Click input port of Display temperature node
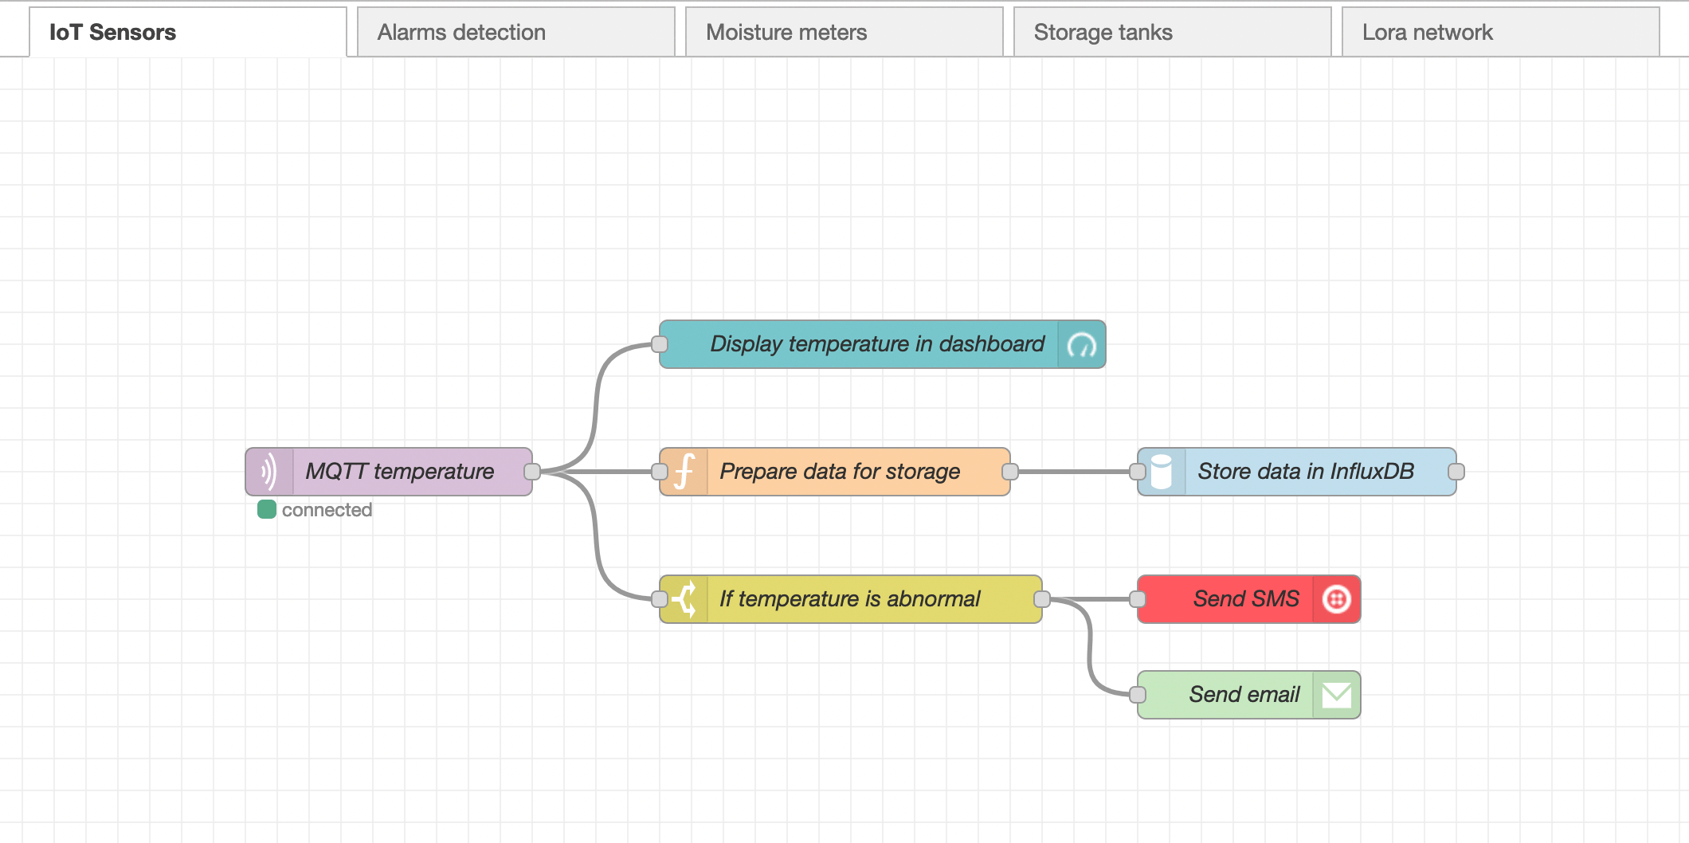 (x=660, y=344)
